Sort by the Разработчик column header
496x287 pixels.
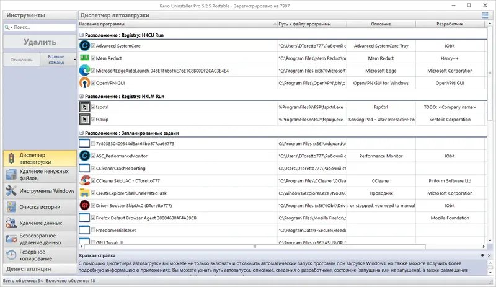point(450,24)
